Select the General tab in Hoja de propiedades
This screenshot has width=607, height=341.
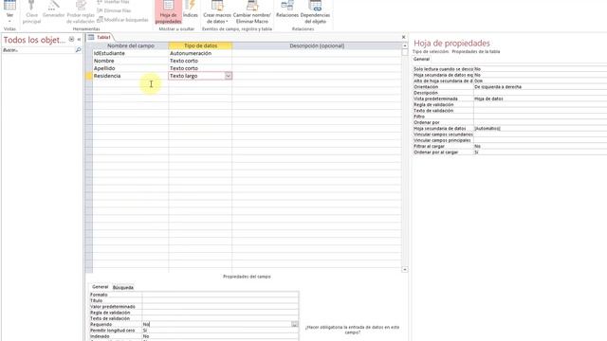pyautogui.click(x=421, y=59)
